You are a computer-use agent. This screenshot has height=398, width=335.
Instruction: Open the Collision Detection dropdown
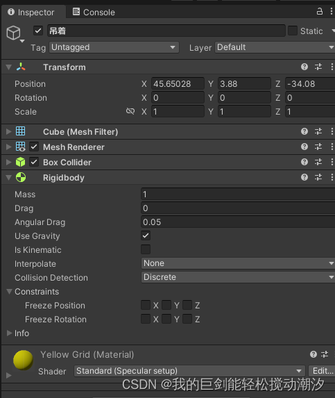238,277
